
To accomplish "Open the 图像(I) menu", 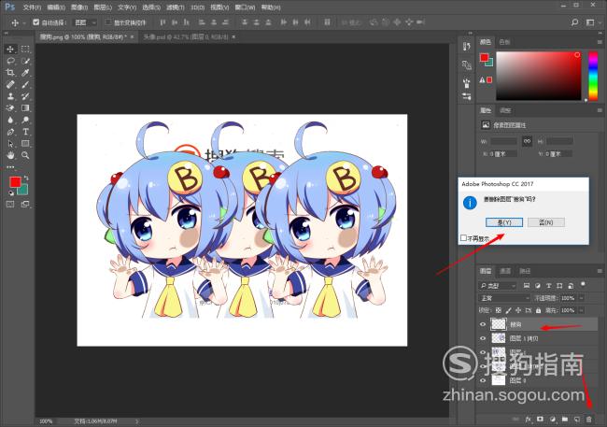I will (x=79, y=7).
